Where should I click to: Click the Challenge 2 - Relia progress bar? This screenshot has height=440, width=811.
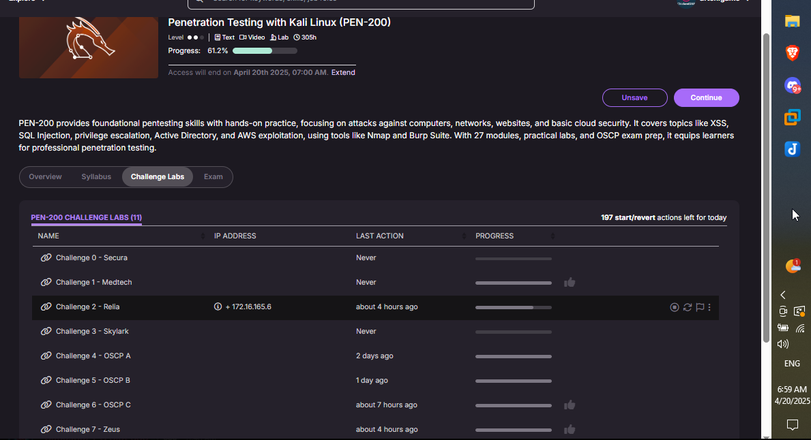coord(514,307)
